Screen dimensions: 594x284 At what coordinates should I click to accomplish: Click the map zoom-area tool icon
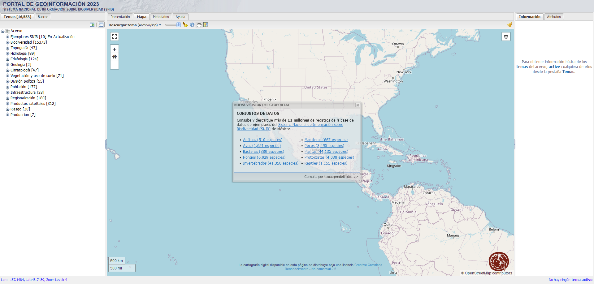click(x=206, y=25)
